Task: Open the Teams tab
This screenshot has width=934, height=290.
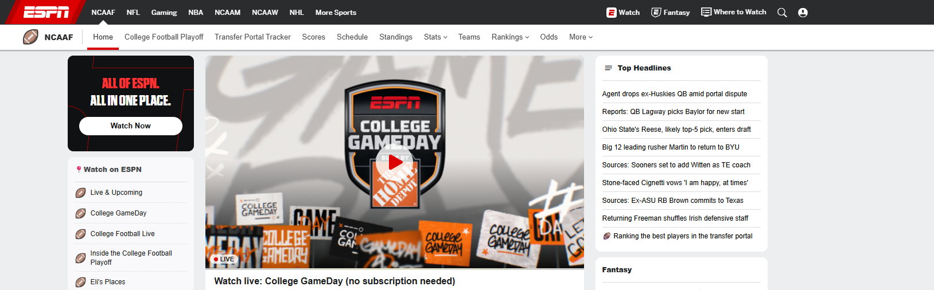Action: pyautogui.click(x=469, y=37)
